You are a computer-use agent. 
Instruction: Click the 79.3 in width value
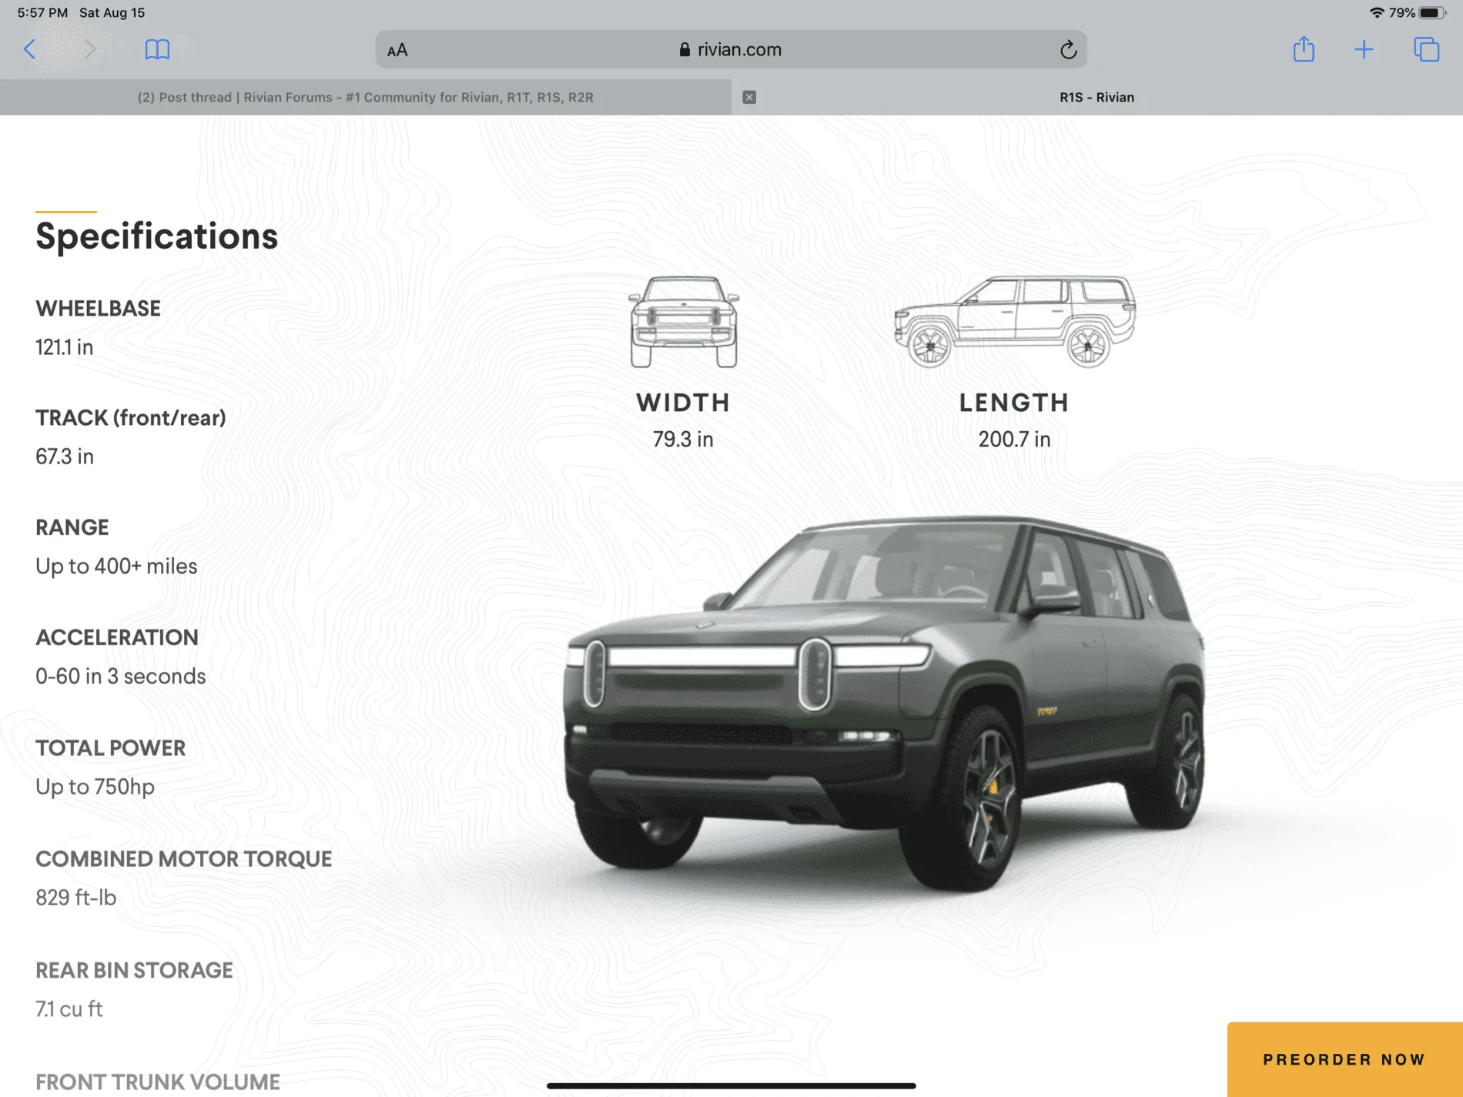tap(683, 439)
